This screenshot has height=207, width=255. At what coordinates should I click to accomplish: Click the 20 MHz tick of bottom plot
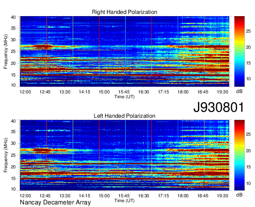pyautogui.click(x=13, y=167)
